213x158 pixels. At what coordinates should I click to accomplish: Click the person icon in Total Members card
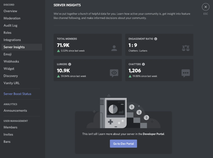click(x=114, y=48)
